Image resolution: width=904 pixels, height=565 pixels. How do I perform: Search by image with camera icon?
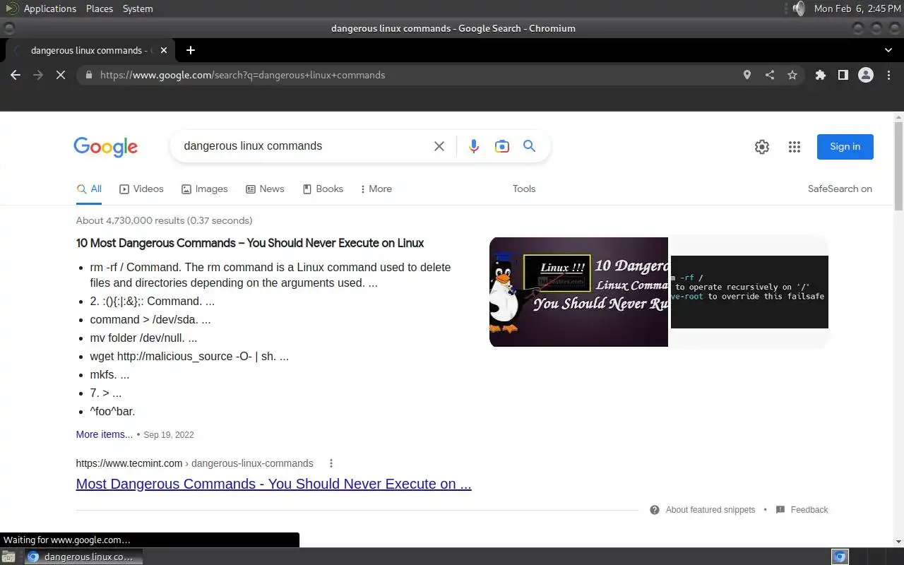click(x=502, y=146)
